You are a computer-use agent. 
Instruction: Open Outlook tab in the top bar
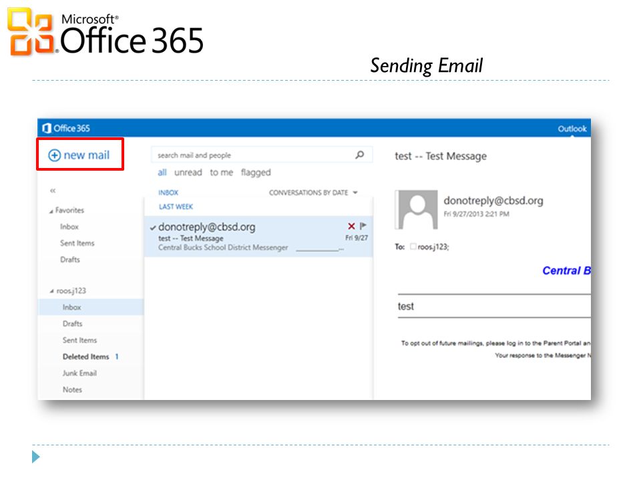tap(572, 129)
